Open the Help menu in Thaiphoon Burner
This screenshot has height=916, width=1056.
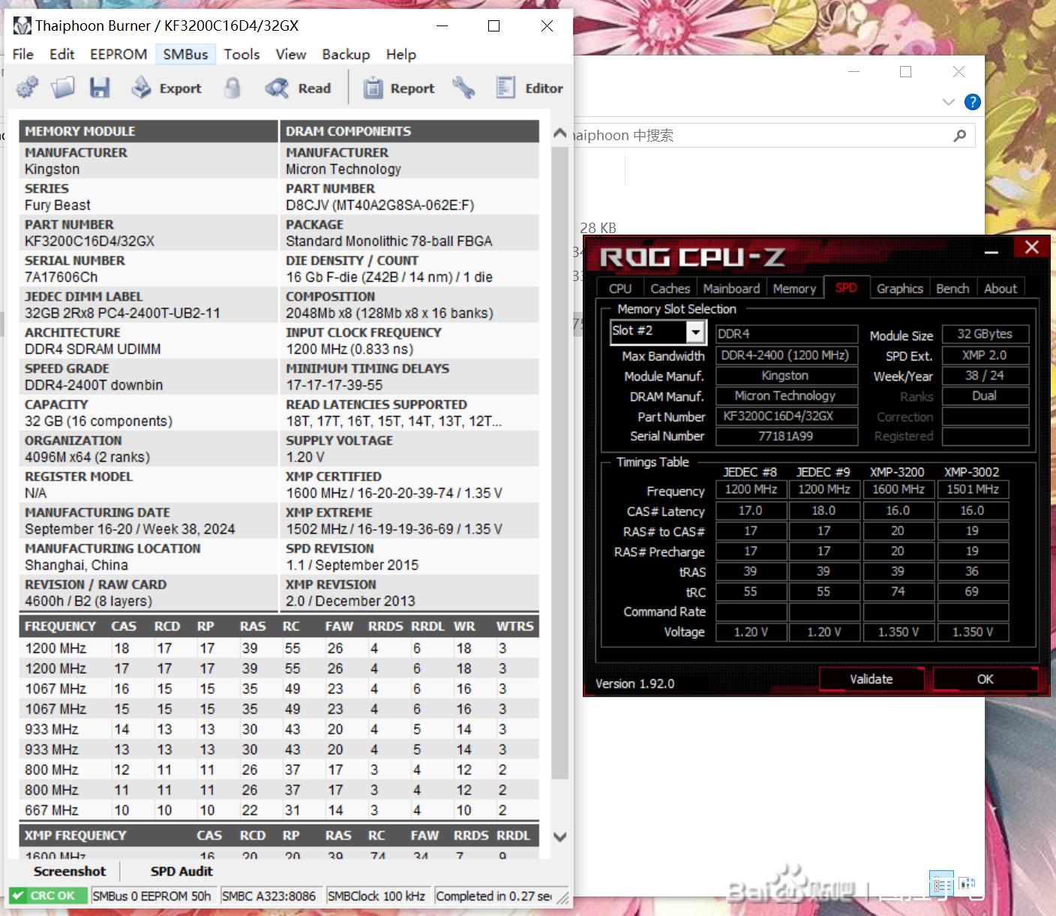(x=401, y=54)
